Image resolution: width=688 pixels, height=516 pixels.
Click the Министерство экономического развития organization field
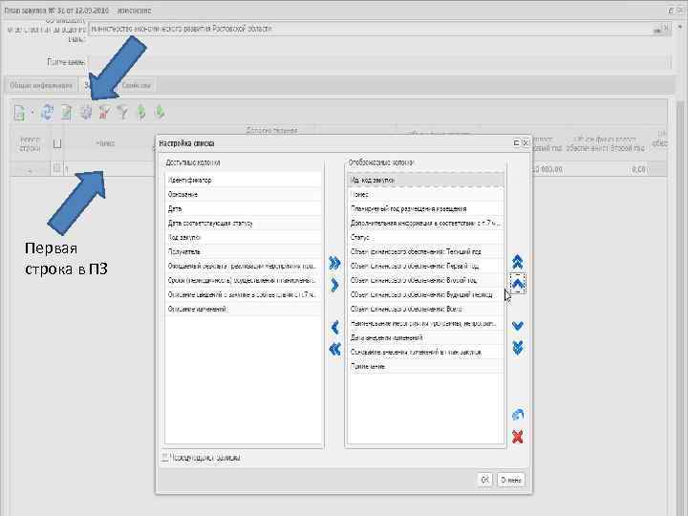point(371,29)
